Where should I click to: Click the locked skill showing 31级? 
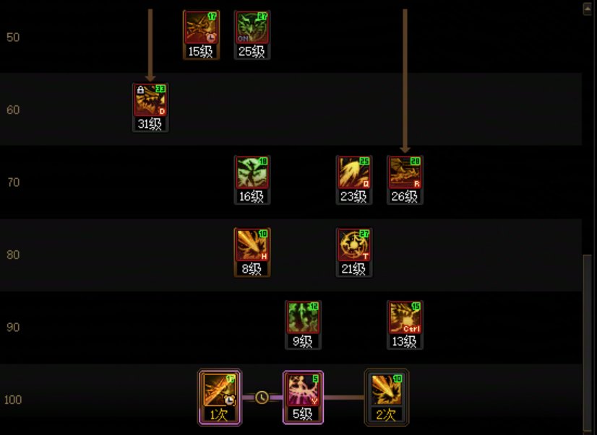pyautogui.click(x=150, y=107)
